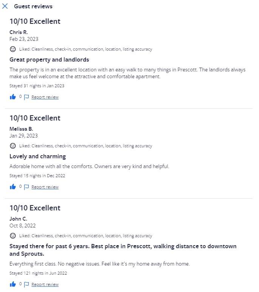Select the 'Great property and landlords' review title
The image size is (259, 292).
pos(49,60)
